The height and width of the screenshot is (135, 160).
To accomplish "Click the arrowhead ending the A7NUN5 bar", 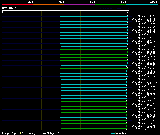I will [127, 27].
